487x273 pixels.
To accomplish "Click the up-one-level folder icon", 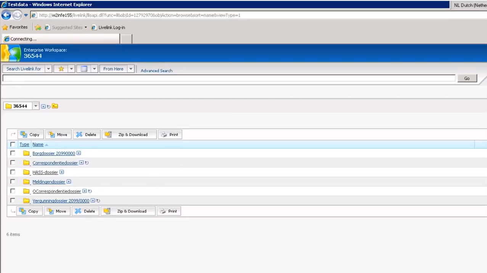I will point(55,106).
